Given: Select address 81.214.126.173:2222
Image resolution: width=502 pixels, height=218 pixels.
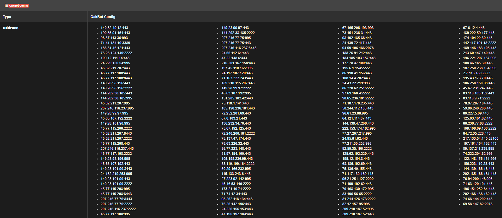Looking at the screenshot, I should pos(359,199).
